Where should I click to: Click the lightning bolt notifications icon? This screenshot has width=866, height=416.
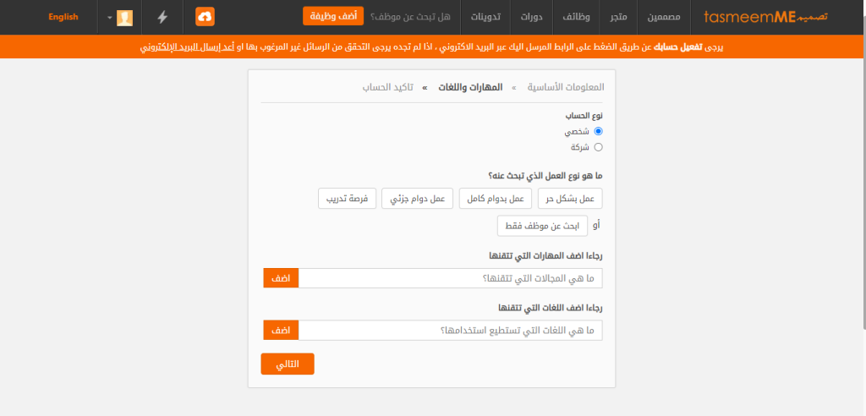pos(162,17)
